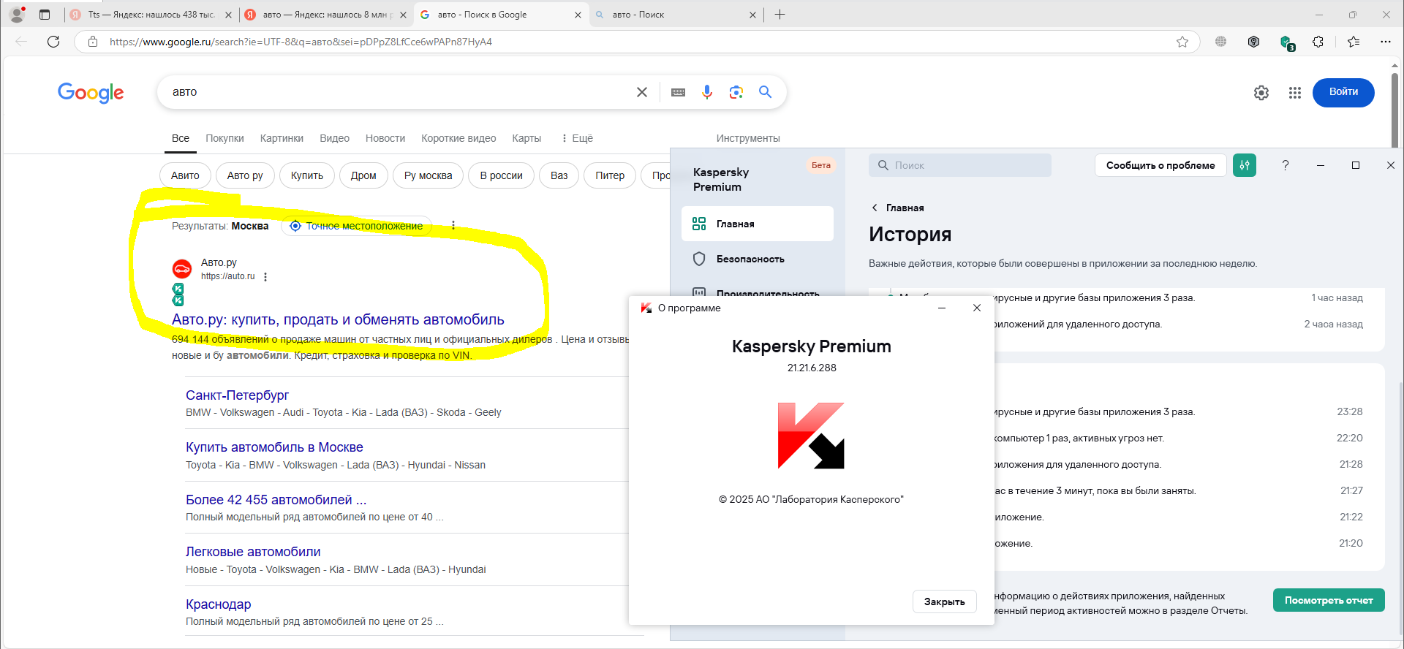Open Kaspersky help question mark
Screen dimensions: 1404x649
click(1286, 165)
